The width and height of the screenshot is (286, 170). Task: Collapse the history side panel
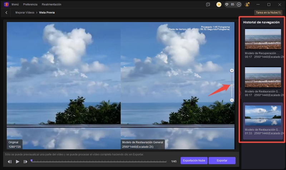(240, 93)
